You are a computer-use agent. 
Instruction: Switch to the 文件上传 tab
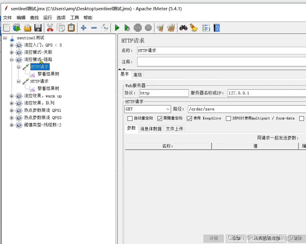(x=174, y=129)
